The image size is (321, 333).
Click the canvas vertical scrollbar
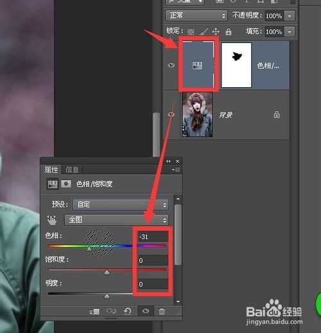coord(157,135)
